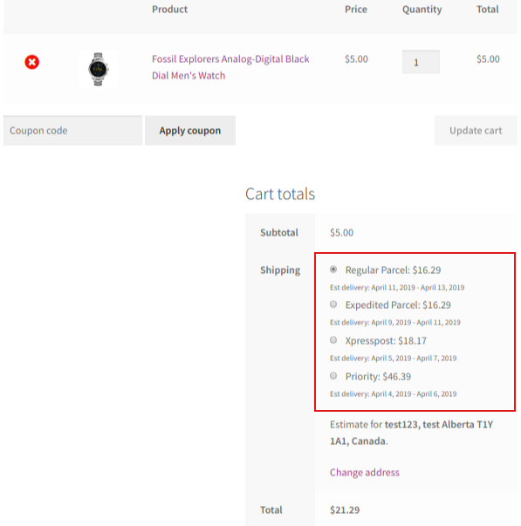Image resolution: width=521 pixels, height=526 pixels.
Task: Click the Coupon code input field
Action: pyautogui.click(x=72, y=131)
